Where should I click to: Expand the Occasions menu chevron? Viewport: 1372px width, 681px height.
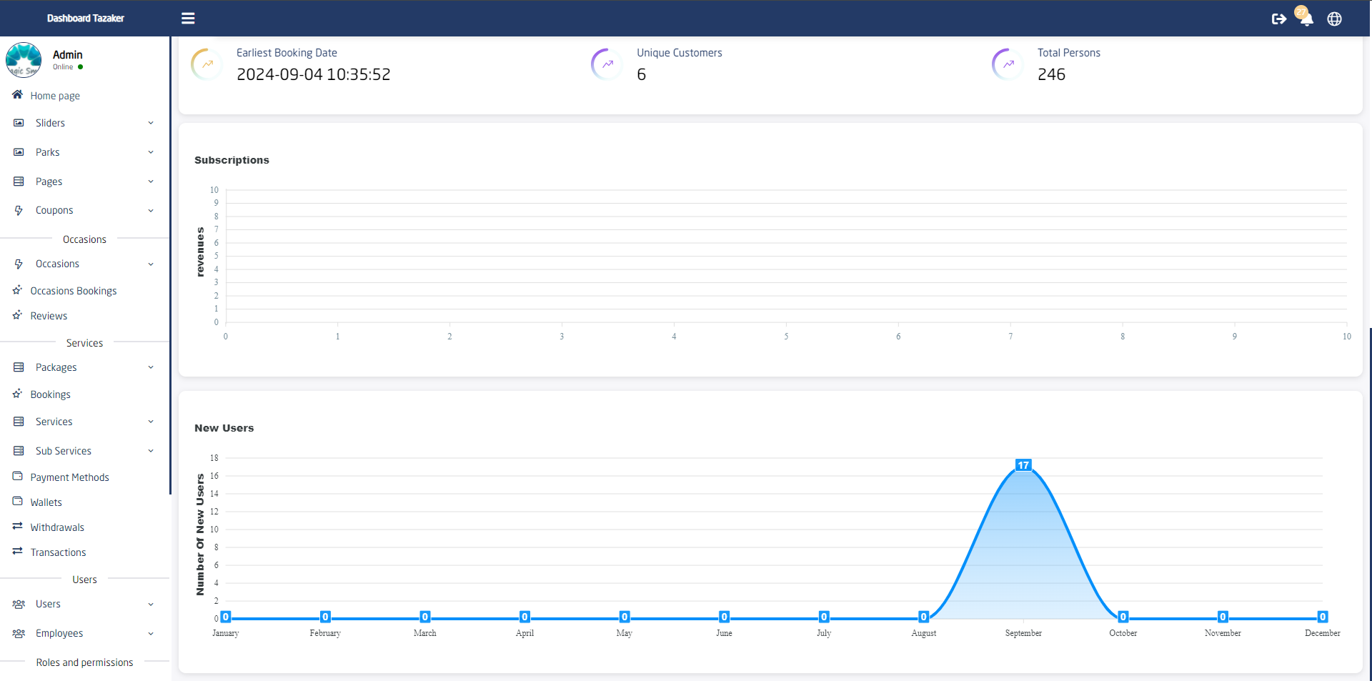pos(151,264)
